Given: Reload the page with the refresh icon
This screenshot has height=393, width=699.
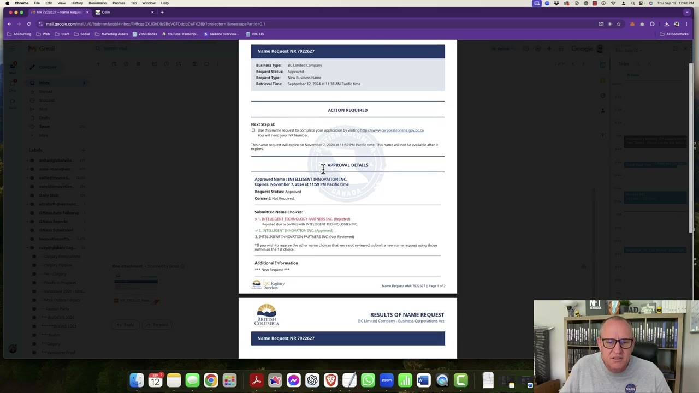Looking at the screenshot, I should [x=29, y=24].
